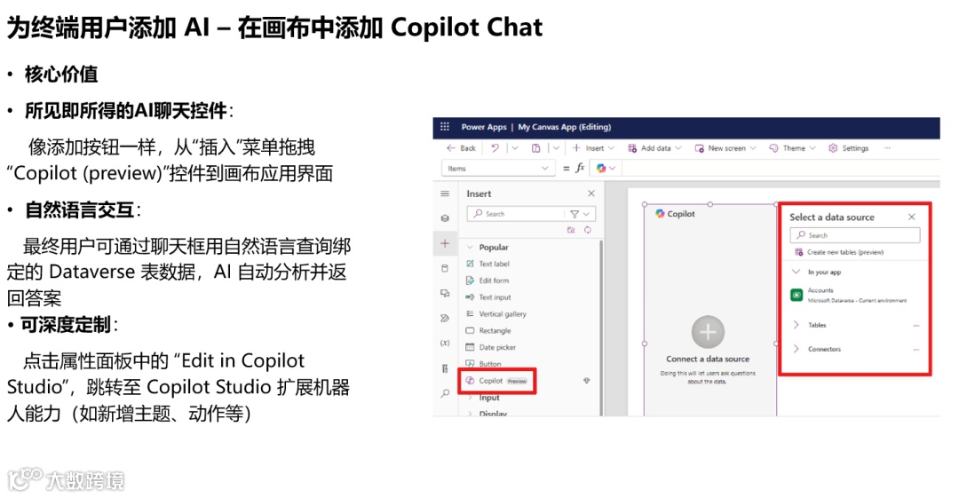Click the Connect a data source text
The height and width of the screenshot is (498, 959).
tap(708, 359)
